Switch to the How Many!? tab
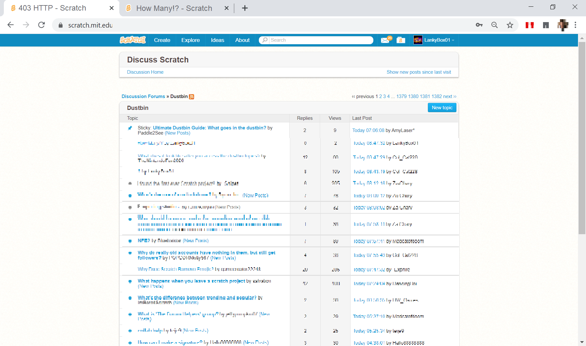Image resolution: width=586 pixels, height=346 pixels. pyautogui.click(x=174, y=8)
